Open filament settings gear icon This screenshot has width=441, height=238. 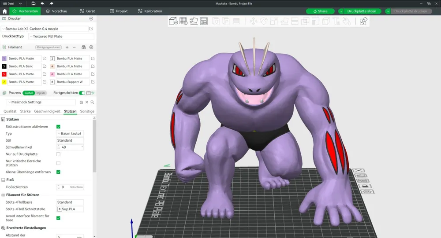coord(91,47)
